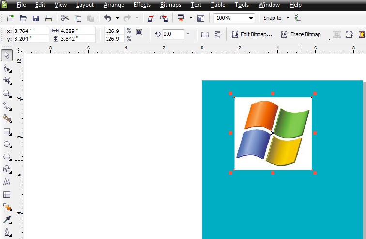Open the Text menu
This screenshot has height=239, width=366.
pyautogui.click(x=196, y=5)
